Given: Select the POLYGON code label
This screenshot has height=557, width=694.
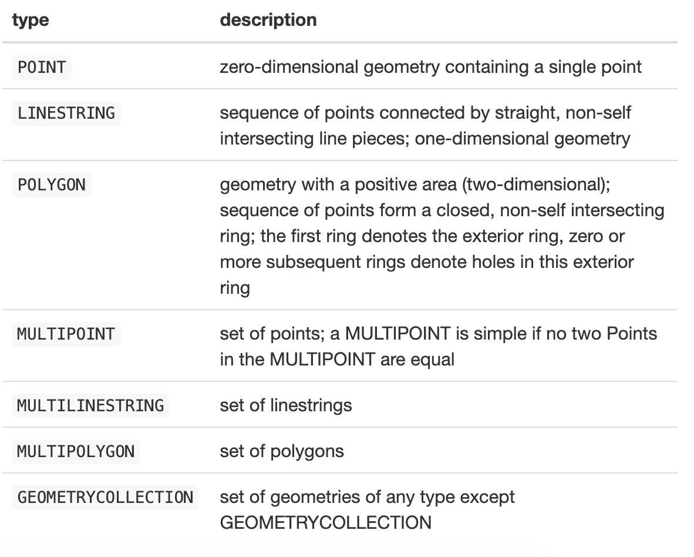Looking at the screenshot, I should (52, 184).
